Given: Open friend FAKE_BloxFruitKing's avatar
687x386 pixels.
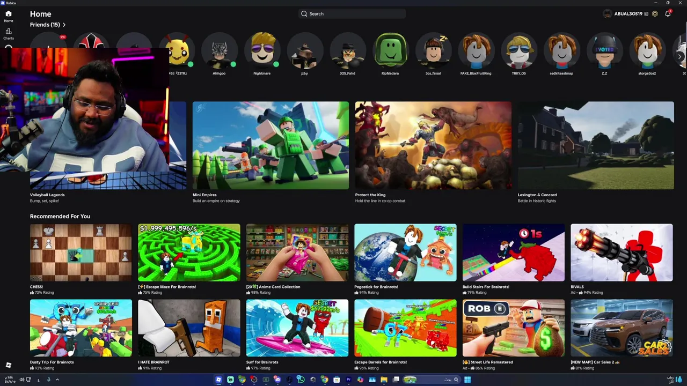Looking at the screenshot, I should [476, 51].
